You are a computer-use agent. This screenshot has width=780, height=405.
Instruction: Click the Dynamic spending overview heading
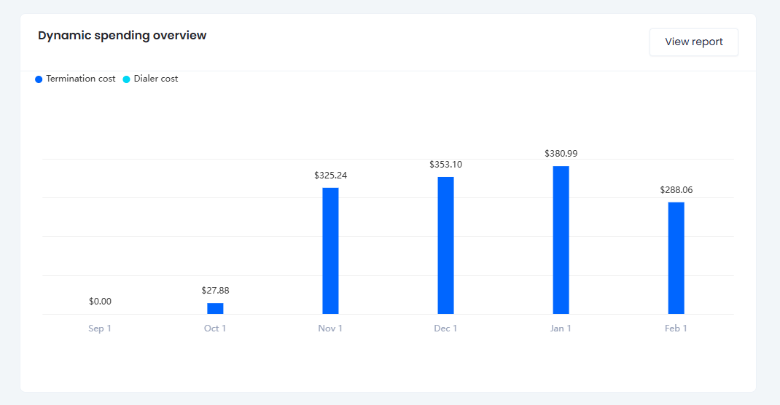(x=122, y=36)
